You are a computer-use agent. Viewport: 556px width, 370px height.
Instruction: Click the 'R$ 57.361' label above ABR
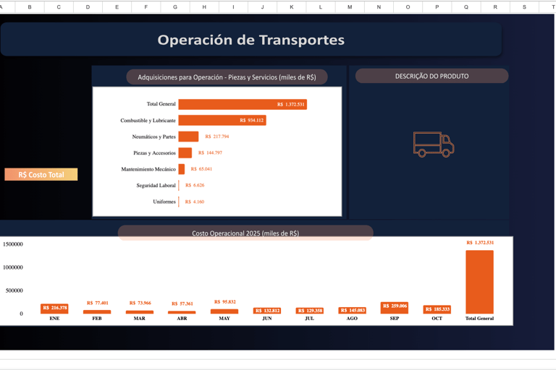(182, 304)
